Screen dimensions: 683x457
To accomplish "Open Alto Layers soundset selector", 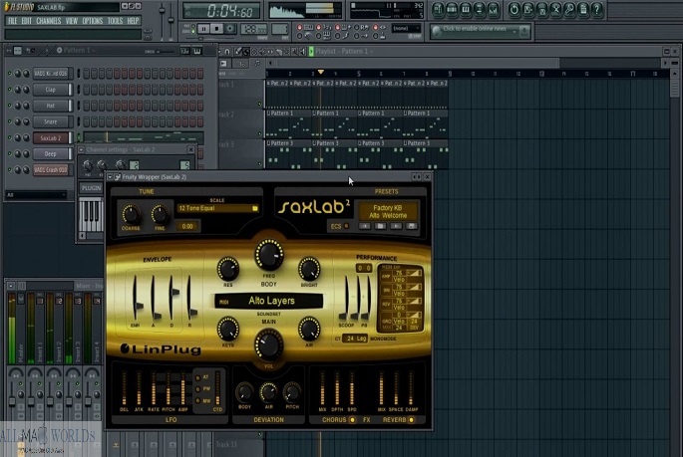I will pyautogui.click(x=269, y=301).
